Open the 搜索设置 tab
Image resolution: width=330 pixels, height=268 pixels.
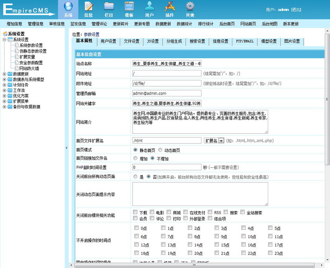(197, 41)
